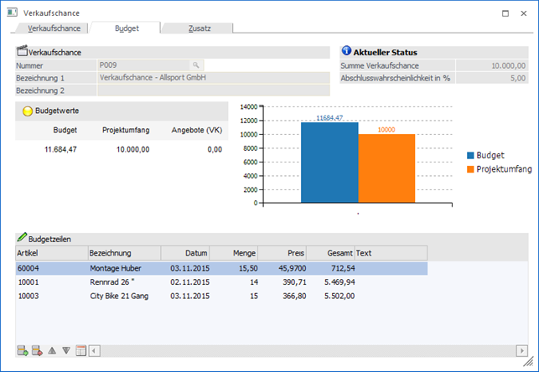
Task: Click the search icon in Nummer field
Action: pos(195,65)
